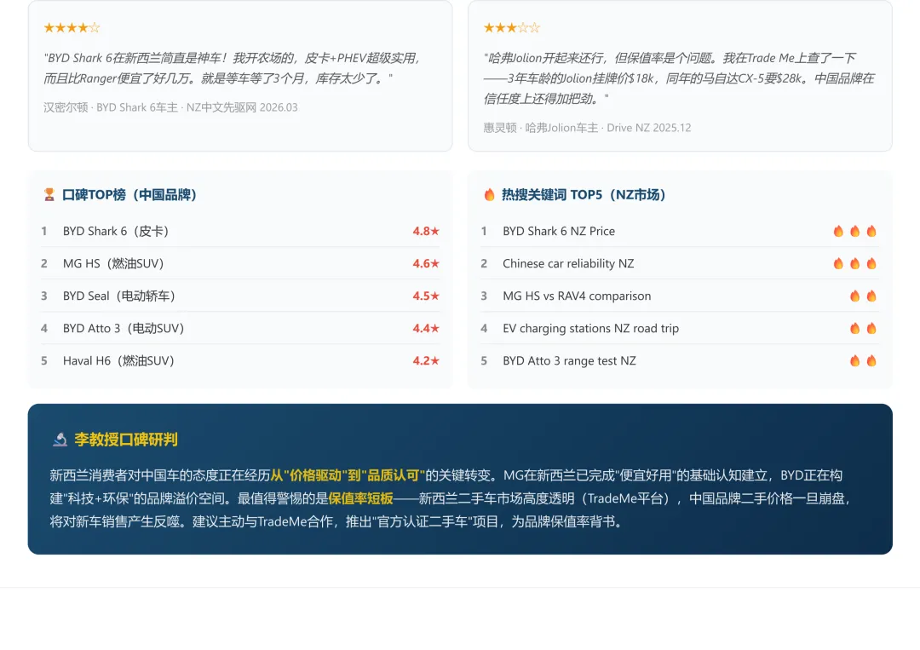
Task: Click the highlighted phrase 从"价格驱动"到"品质认可"
Action: (348, 475)
